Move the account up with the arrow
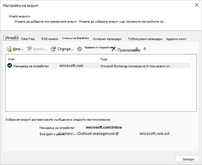Image resolution: width=202 pixels, height=165 pixels. 137,49
